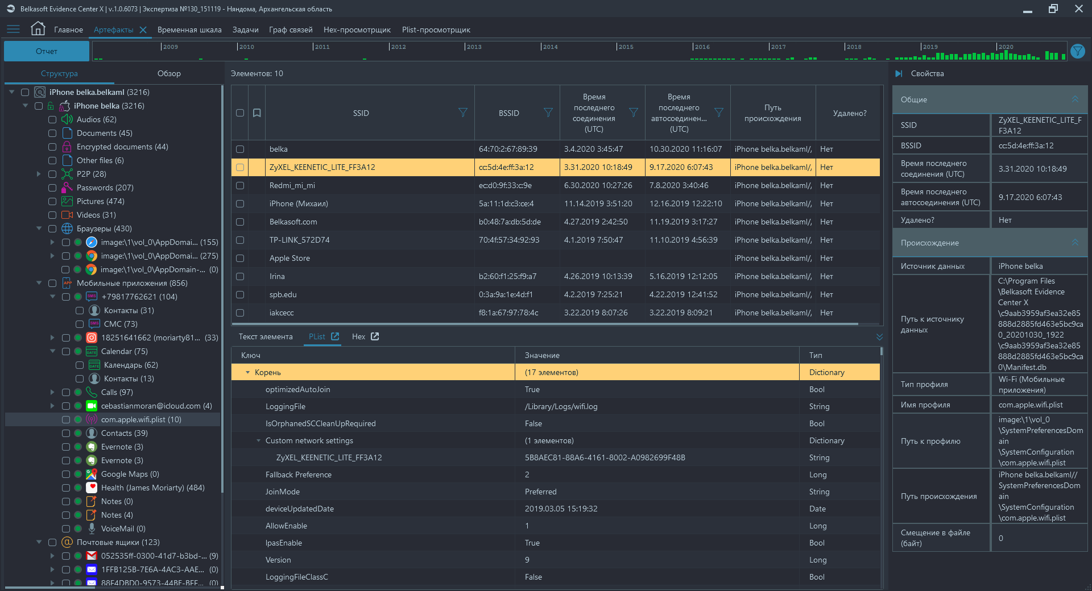This screenshot has width=1092, height=591.
Task: Open the Задачи tab
Action: click(x=245, y=30)
